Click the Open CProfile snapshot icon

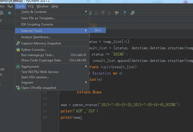[x=18, y=88]
